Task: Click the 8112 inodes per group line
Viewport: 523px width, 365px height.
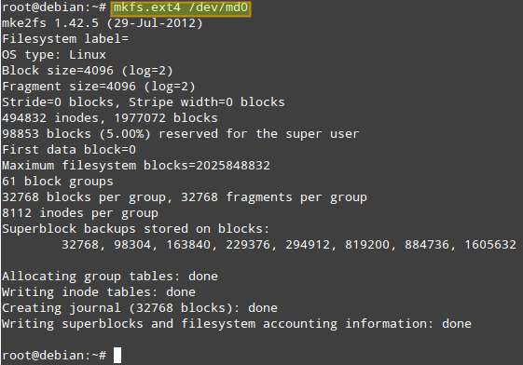Action: [80, 213]
